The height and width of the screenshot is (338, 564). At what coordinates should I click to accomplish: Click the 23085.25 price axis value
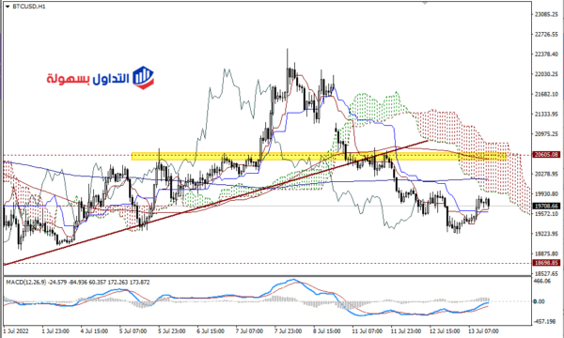[546, 14]
